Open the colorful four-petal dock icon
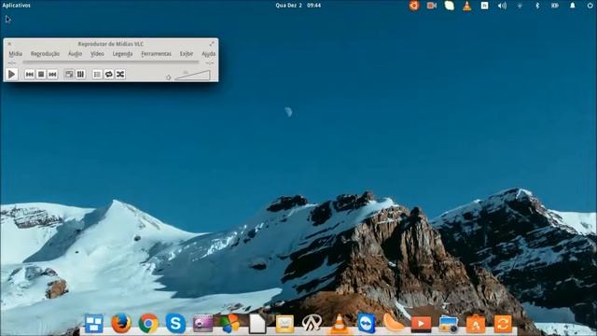Viewport: 597px width, 336px height. point(229,324)
